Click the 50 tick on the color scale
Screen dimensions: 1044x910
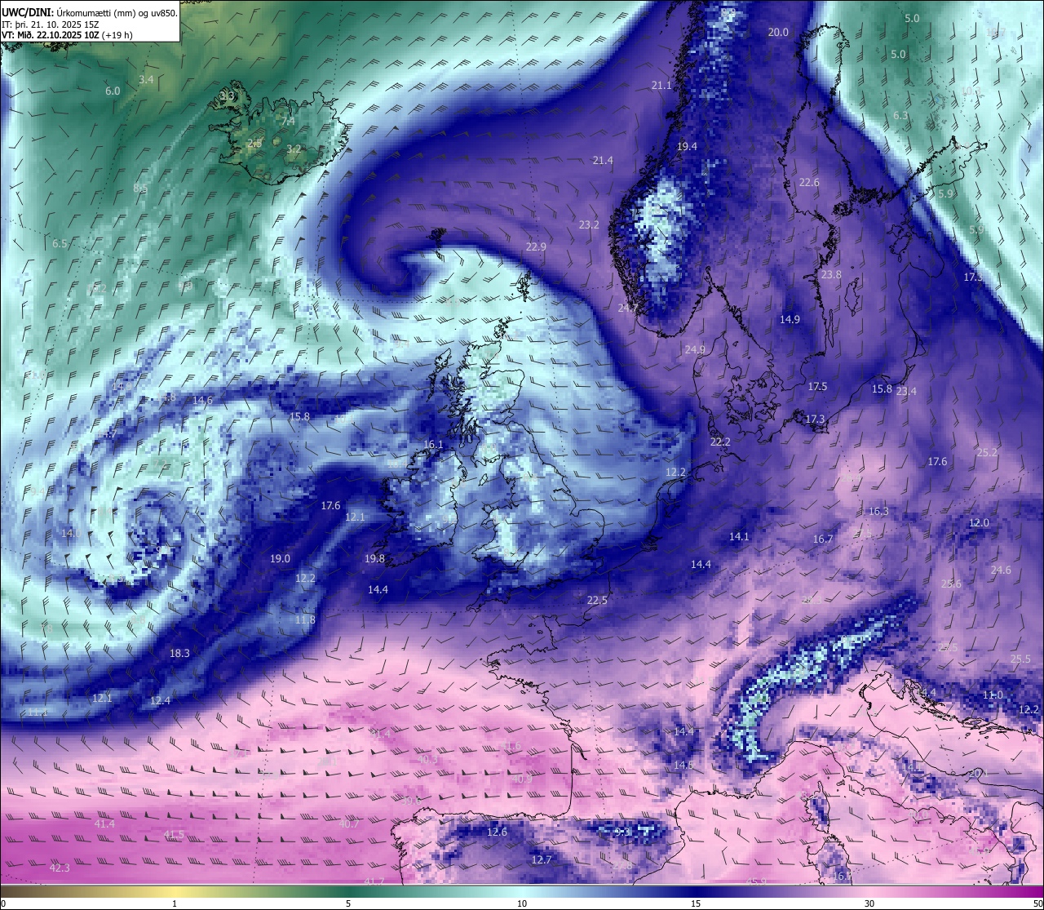click(x=1037, y=903)
